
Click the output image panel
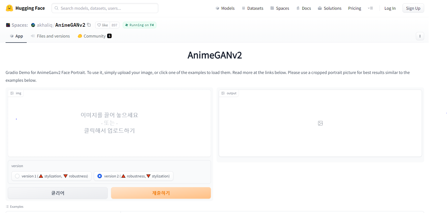320,123
